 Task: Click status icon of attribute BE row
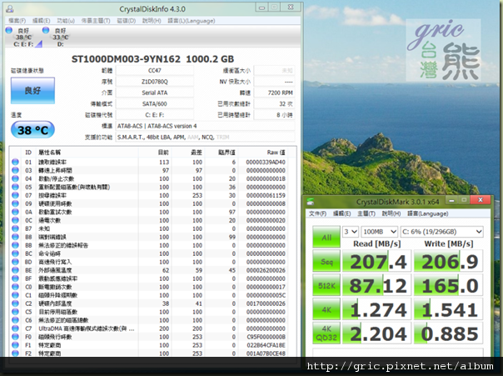[15, 270]
